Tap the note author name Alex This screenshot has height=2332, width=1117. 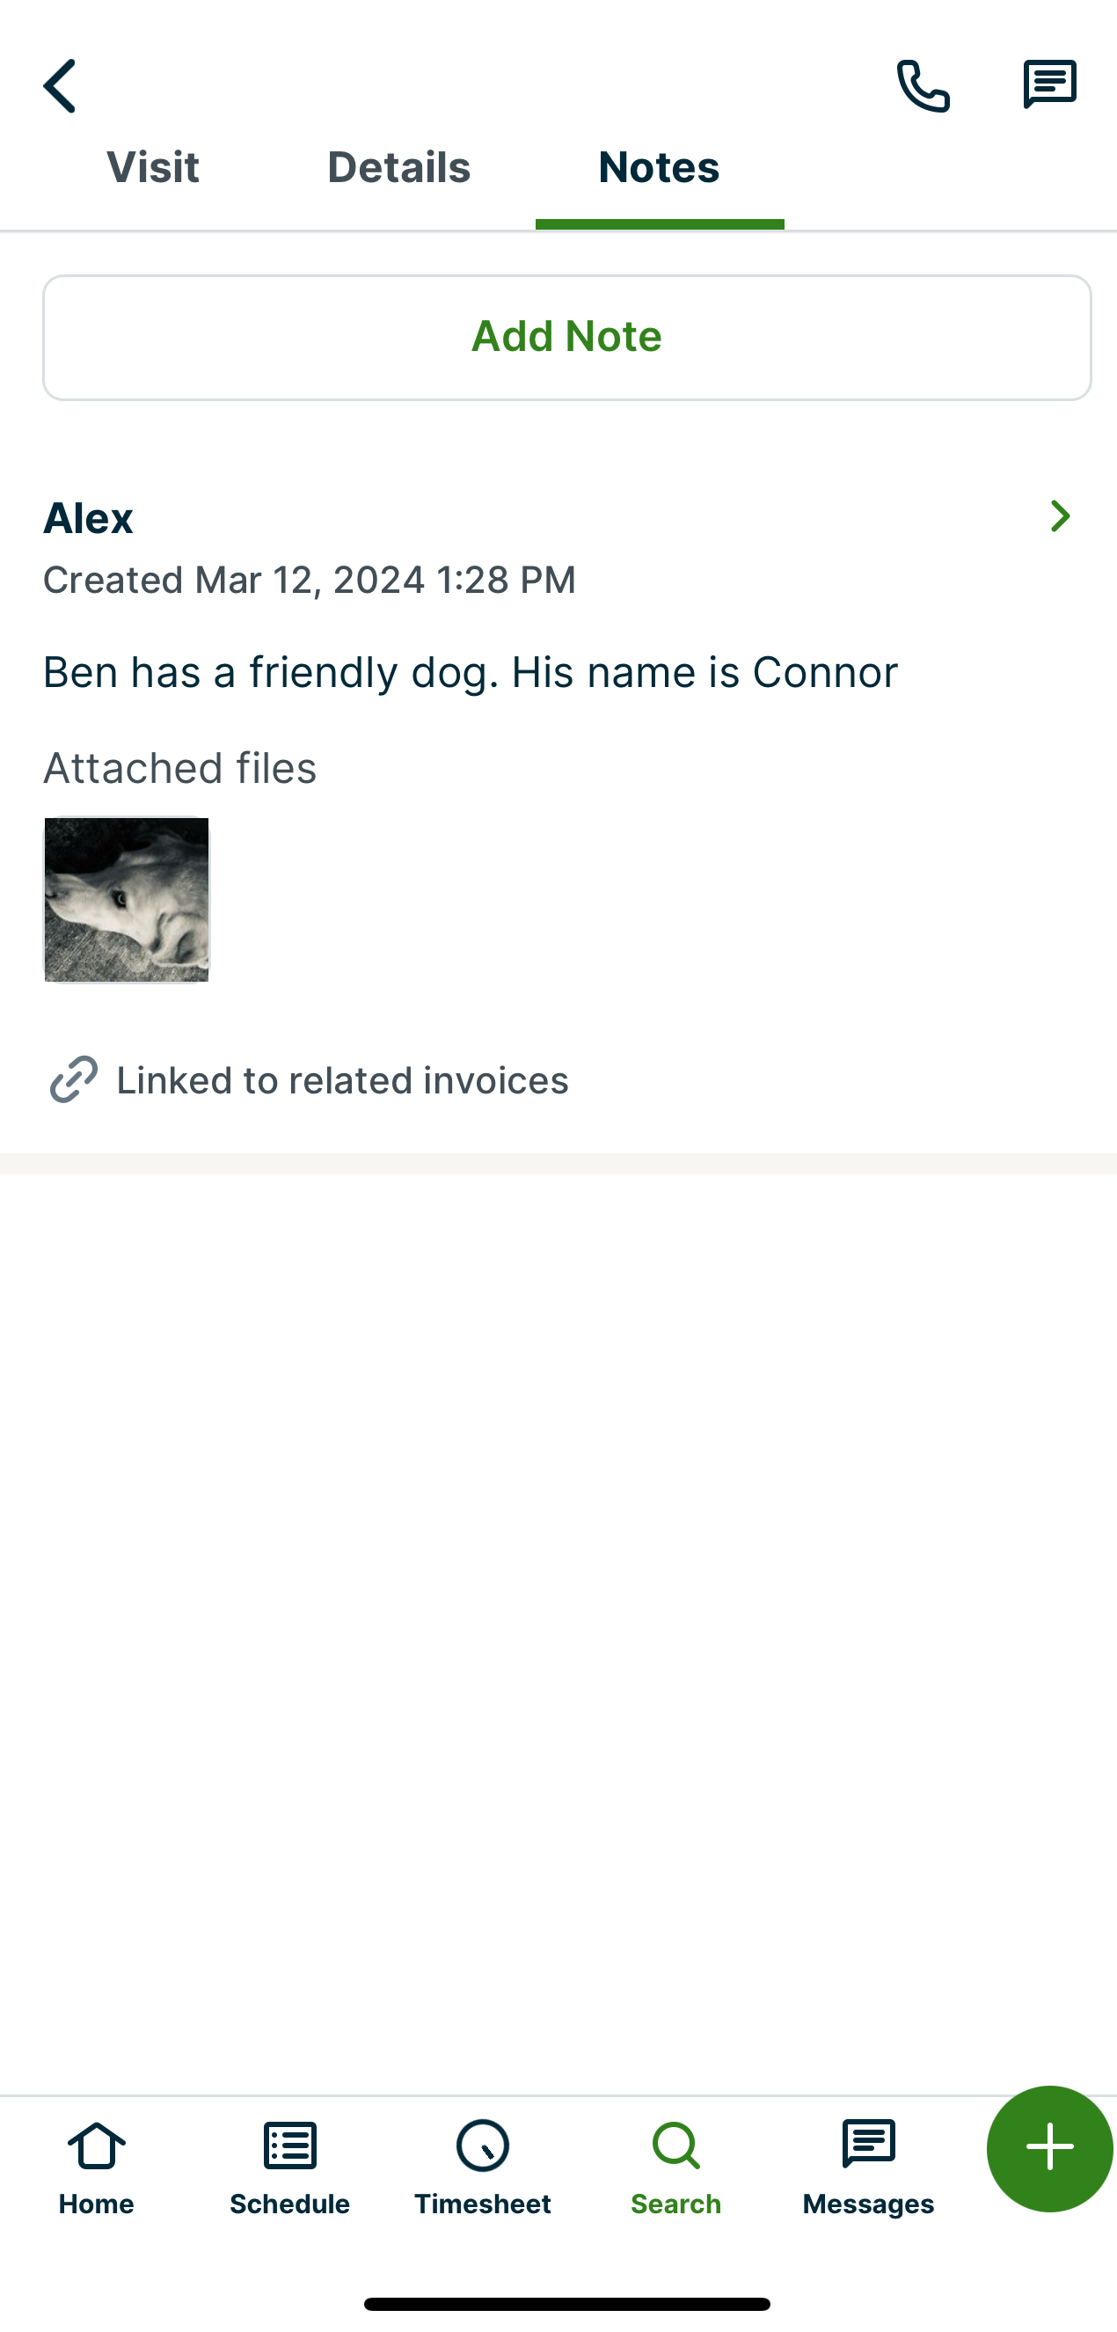tap(89, 519)
